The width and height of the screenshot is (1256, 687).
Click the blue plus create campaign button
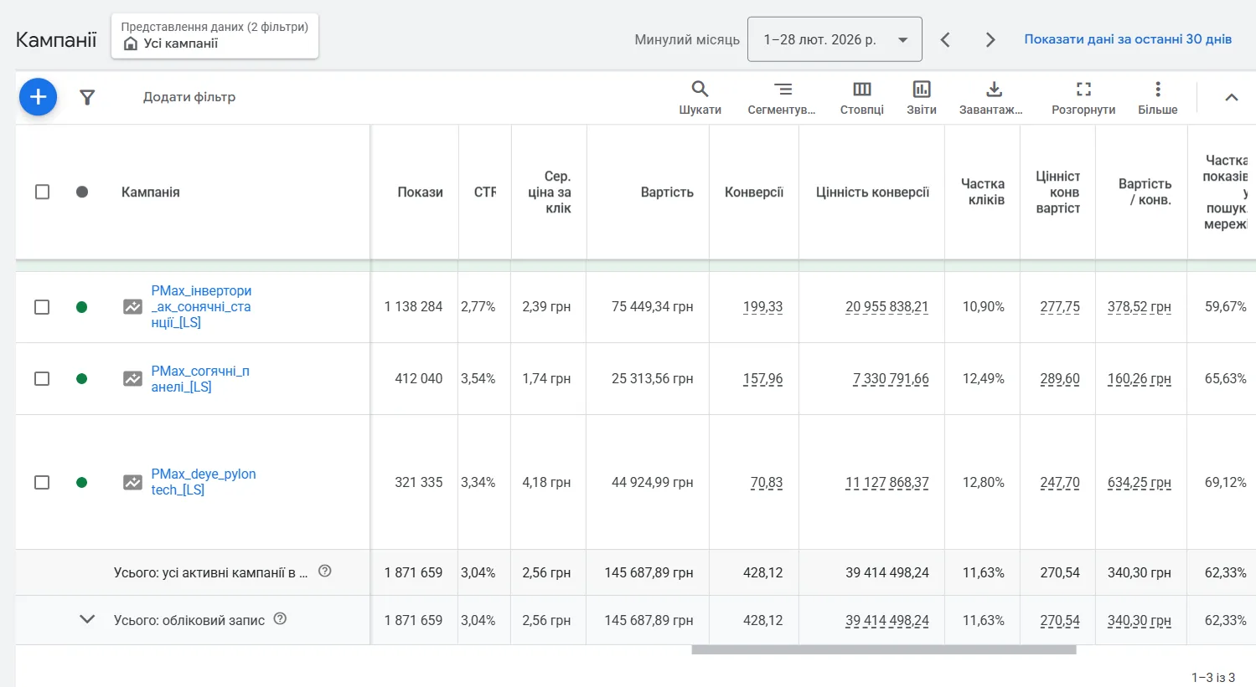[39, 97]
